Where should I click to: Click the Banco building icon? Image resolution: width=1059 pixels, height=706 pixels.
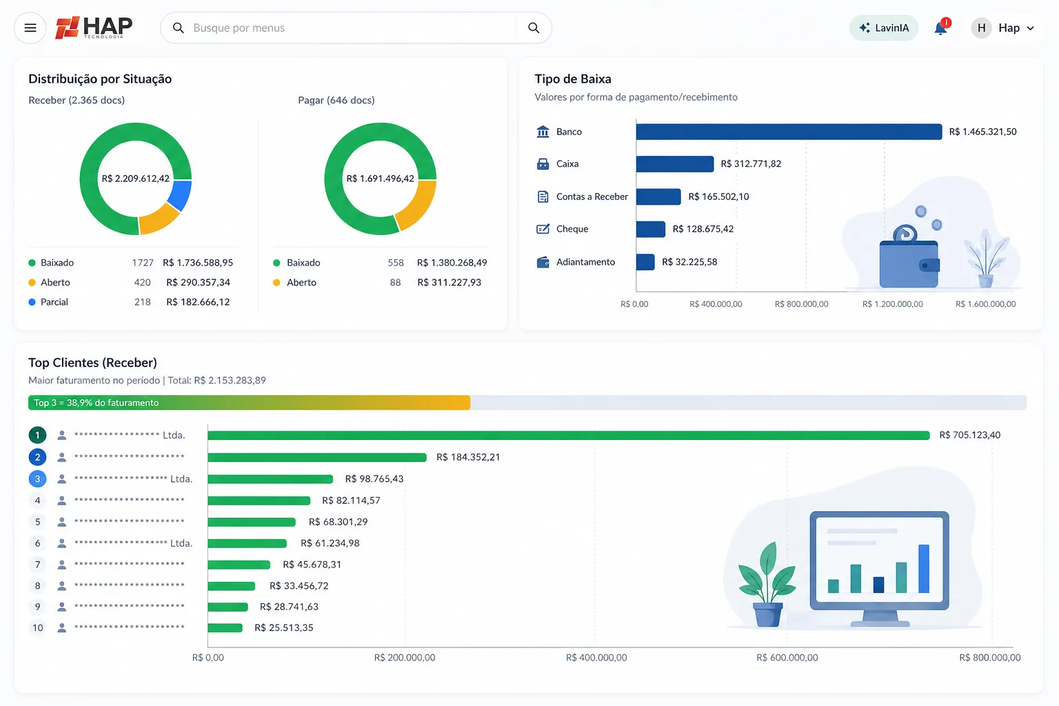click(543, 132)
